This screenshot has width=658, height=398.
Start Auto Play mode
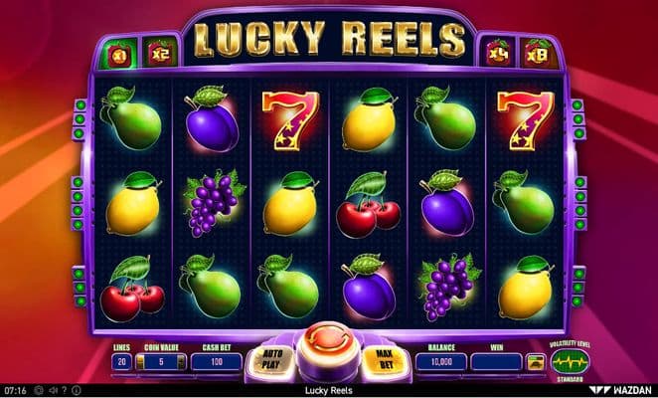coord(272,359)
